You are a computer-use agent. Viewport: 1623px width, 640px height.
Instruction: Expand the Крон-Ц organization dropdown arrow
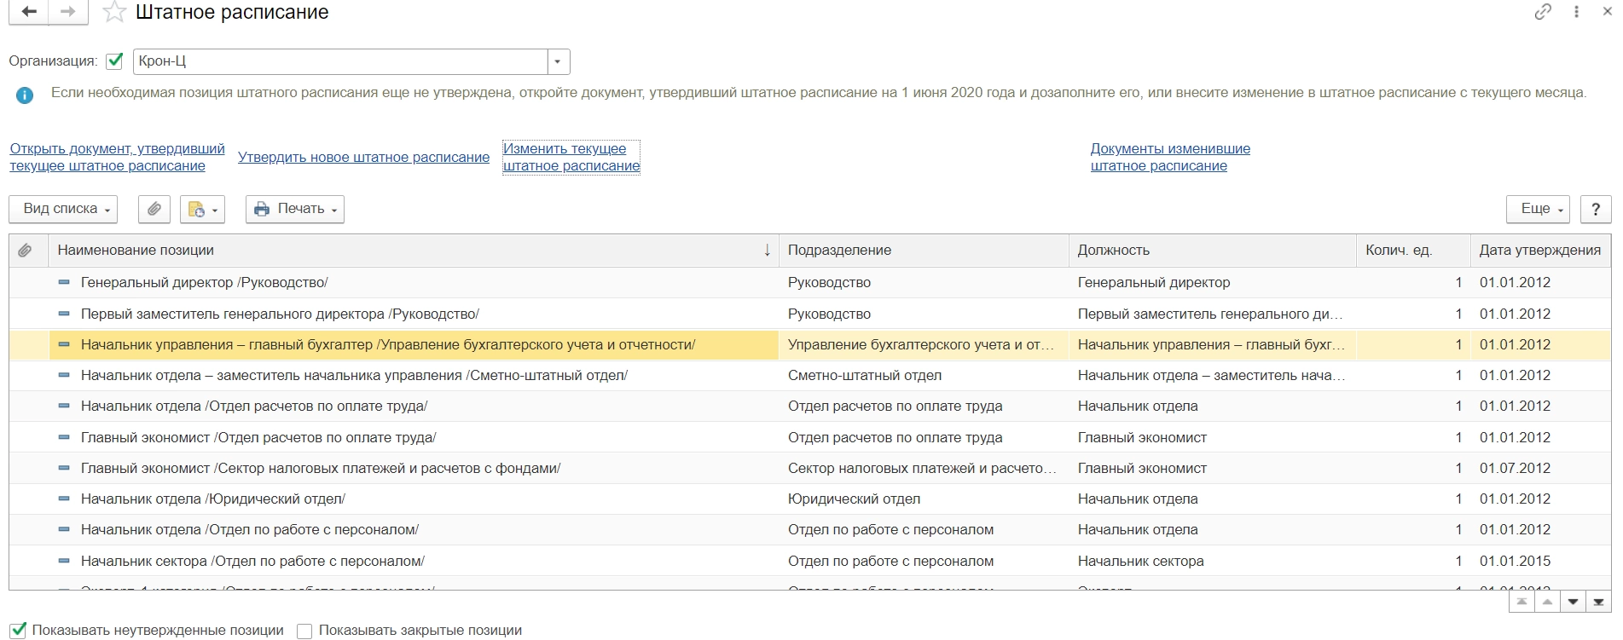[558, 61]
